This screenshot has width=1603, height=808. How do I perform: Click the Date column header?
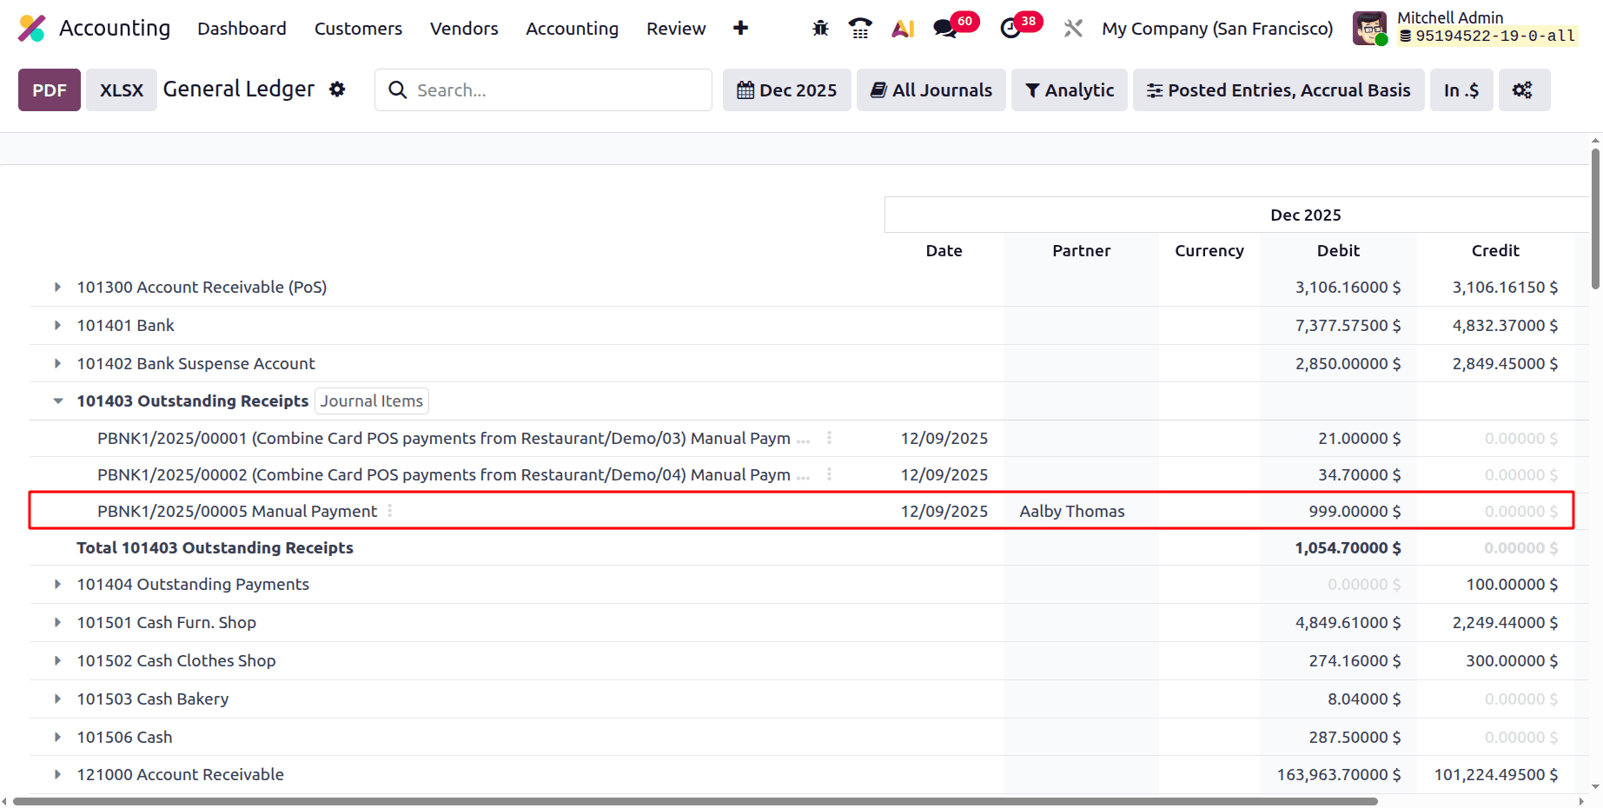[x=944, y=250]
